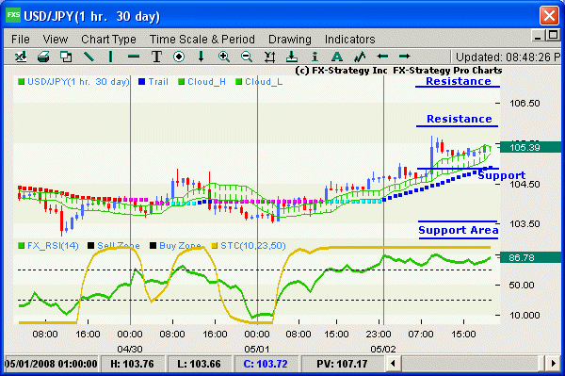Screen dimensions: 565x376
Task: Click the letter A font icon
Action: pos(337,57)
